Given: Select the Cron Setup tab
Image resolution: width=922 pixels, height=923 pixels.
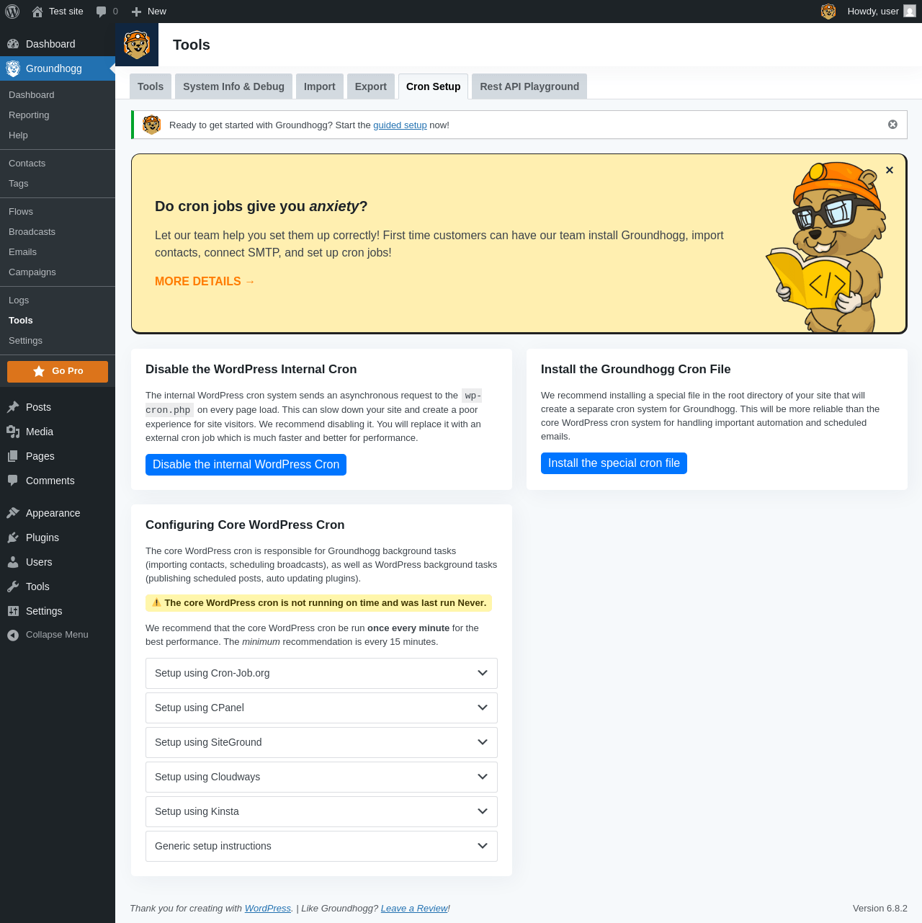Looking at the screenshot, I should 434,86.
